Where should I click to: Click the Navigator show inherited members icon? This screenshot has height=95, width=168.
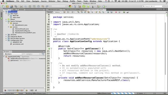(5, 90)
